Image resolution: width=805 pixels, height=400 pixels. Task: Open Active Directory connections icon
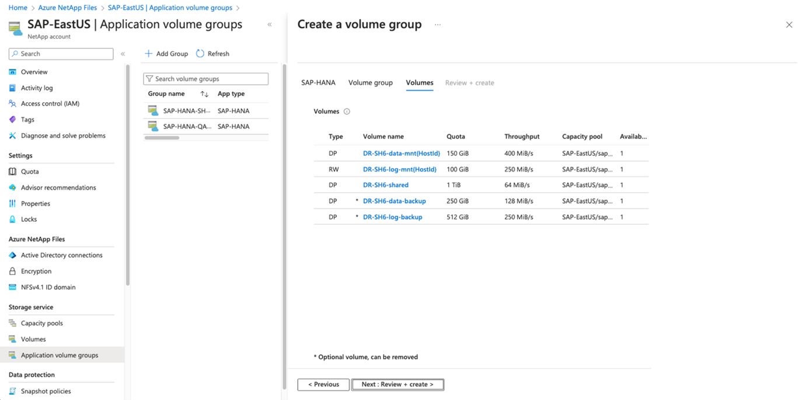(12, 255)
